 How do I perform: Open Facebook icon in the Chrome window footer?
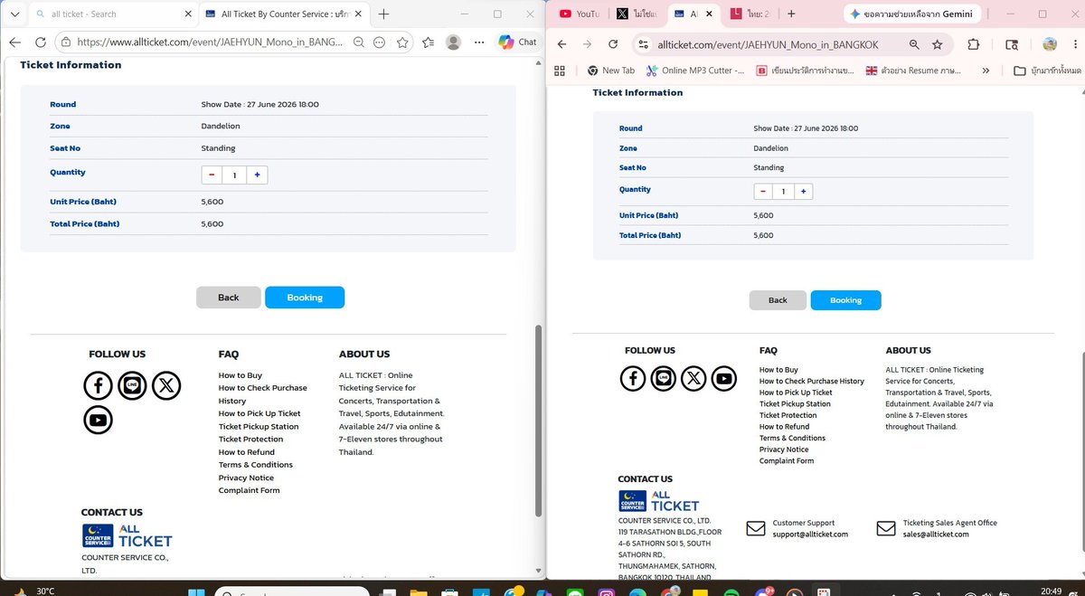[x=633, y=379]
